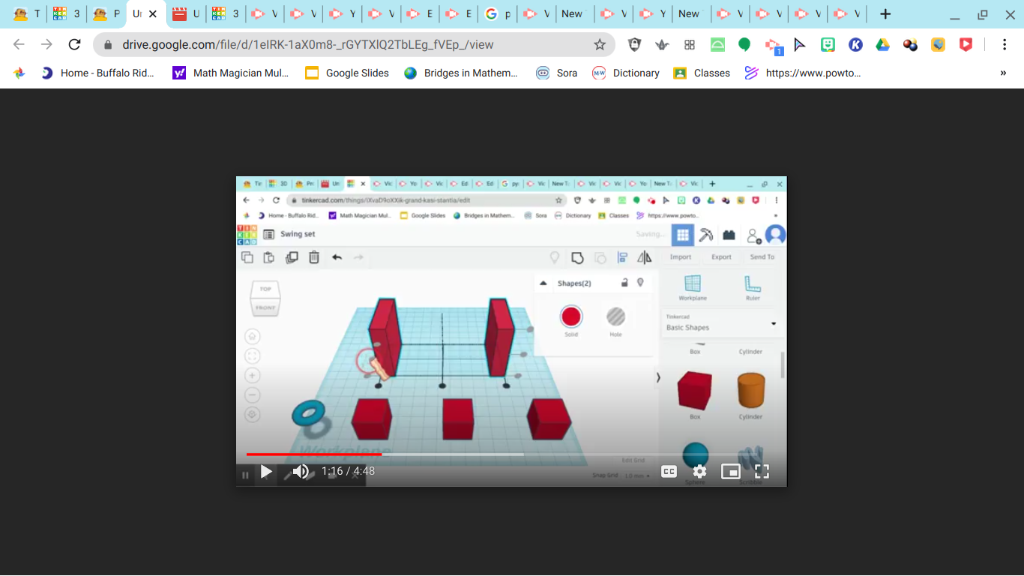Turn on closed captions with the CC button
This screenshot has width=1024, height=576.
pos(669,472)
